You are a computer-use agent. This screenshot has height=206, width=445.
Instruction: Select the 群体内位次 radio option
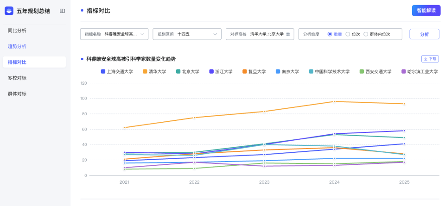(366, 34)
